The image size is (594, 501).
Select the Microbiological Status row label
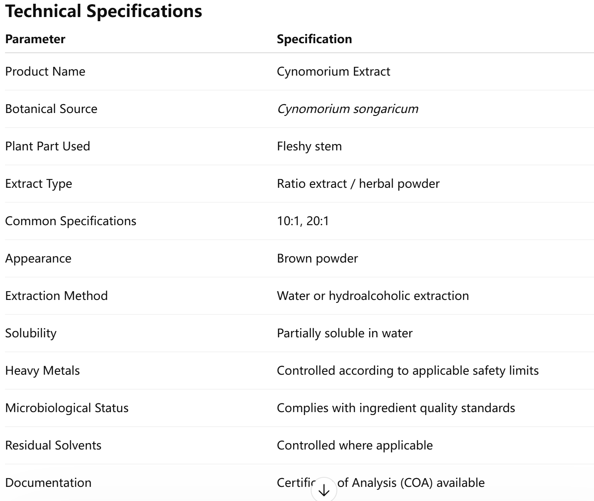pos(67,408)
